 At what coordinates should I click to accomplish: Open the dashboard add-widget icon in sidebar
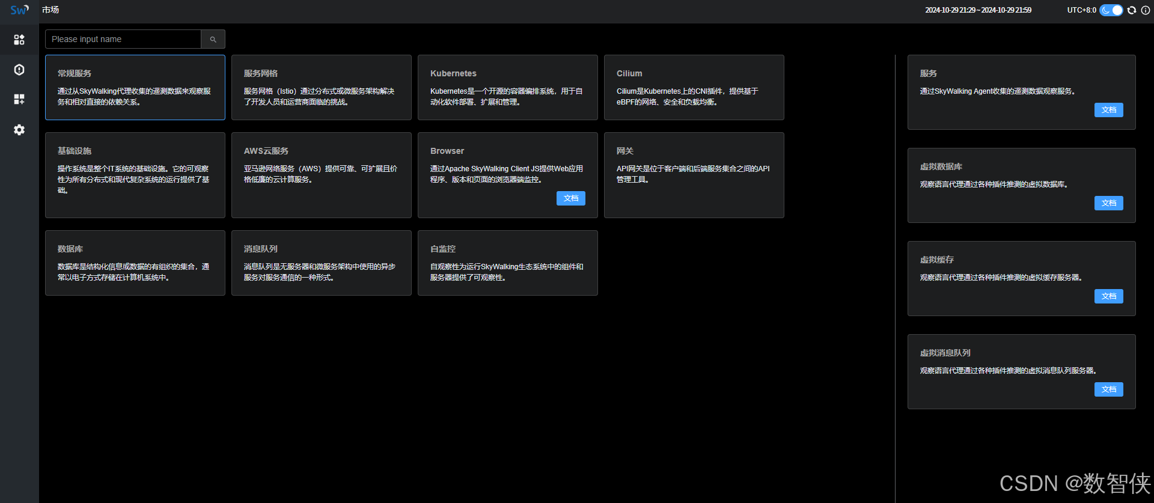click(19, 99)
